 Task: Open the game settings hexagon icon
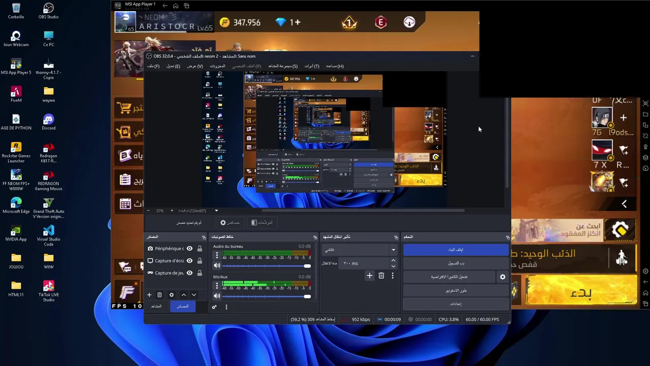coord(620,230)
